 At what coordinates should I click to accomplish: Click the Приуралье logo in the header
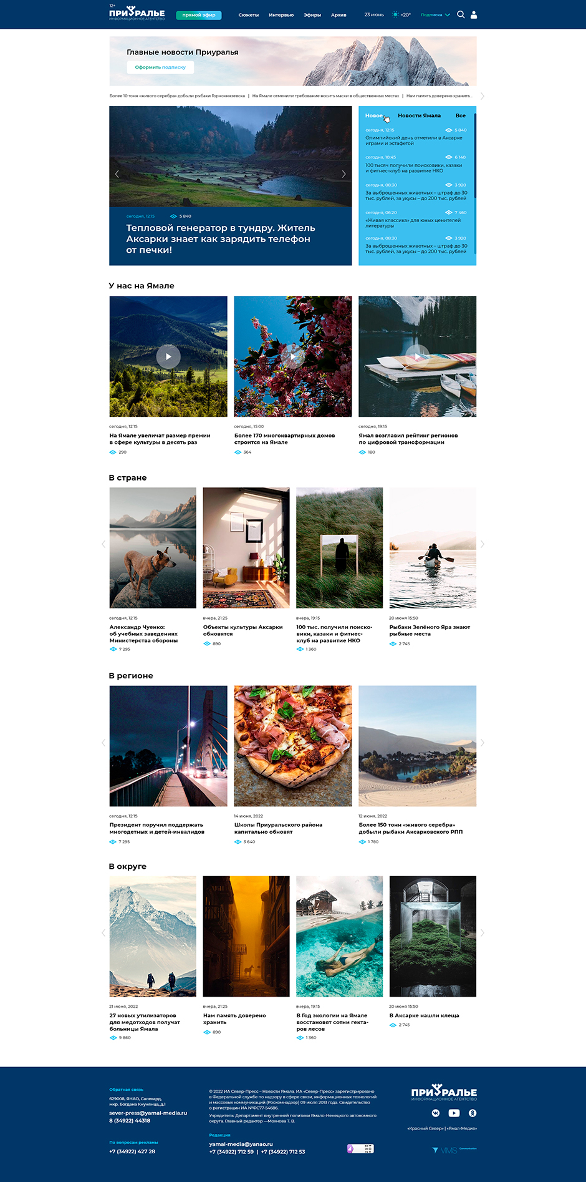point(137,13)
